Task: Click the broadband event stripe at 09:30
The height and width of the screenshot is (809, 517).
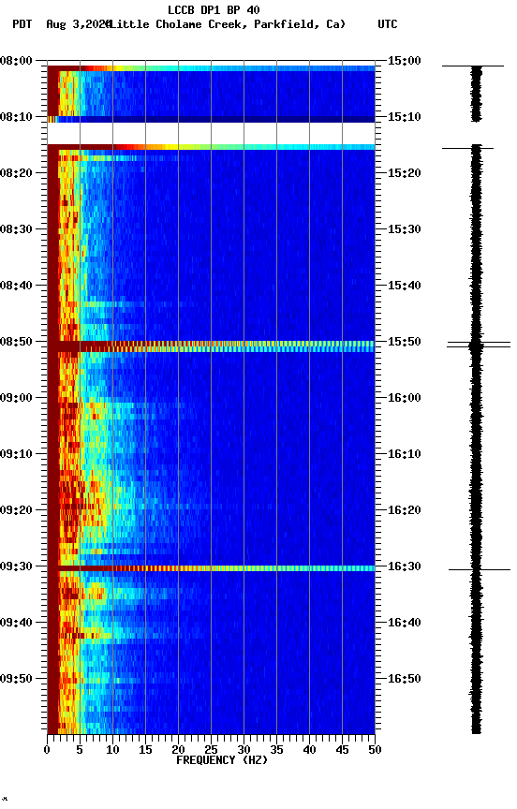Action: coord(211,568)
